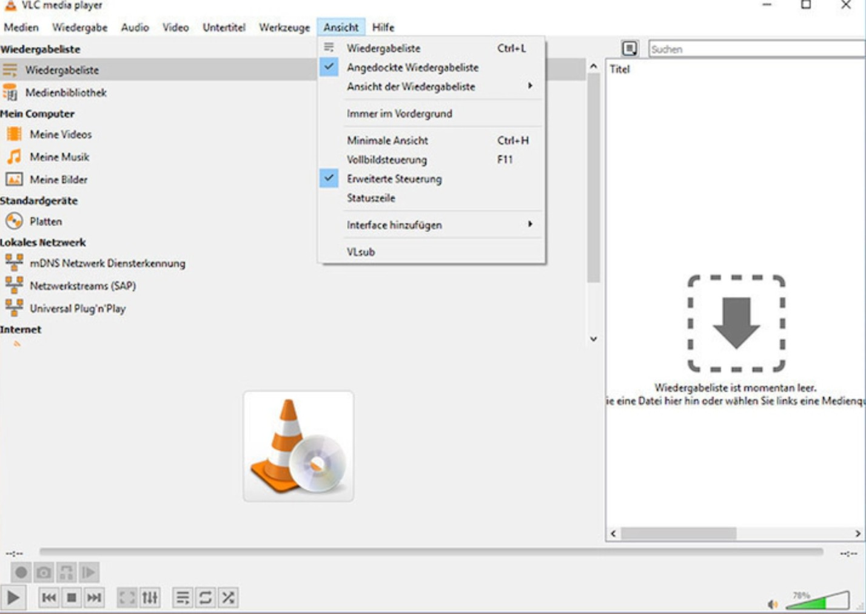Image resolution: width=866 pixels, height=614 pixels.
Task: Toggle the playlist view icon in controls
Action: click(x=183, y=598)
